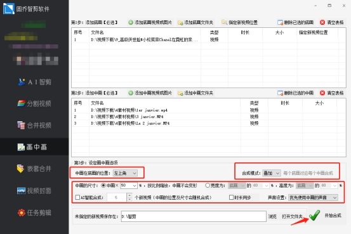Click 添加底画视频或图片 in step 1
Image resolution: width=351 pixels, height=234 pixels.
(x=150, y=22)
